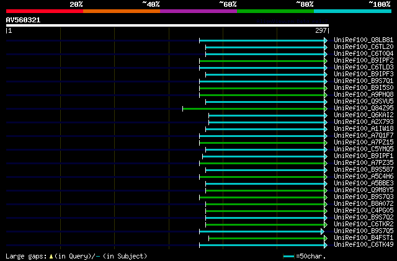Click the green alignment bar for B9I5S0
Screen dimensions: 397x261
point(262,89)
